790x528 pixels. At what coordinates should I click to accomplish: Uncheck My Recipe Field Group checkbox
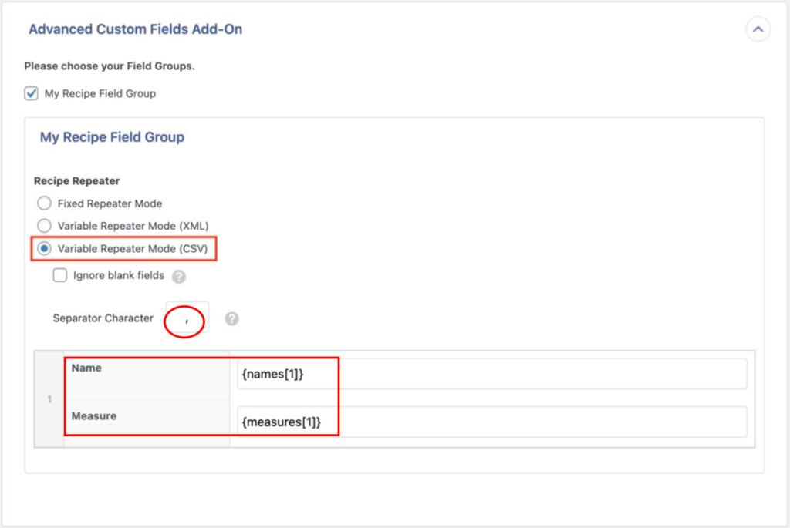click(x=31, y=93)
